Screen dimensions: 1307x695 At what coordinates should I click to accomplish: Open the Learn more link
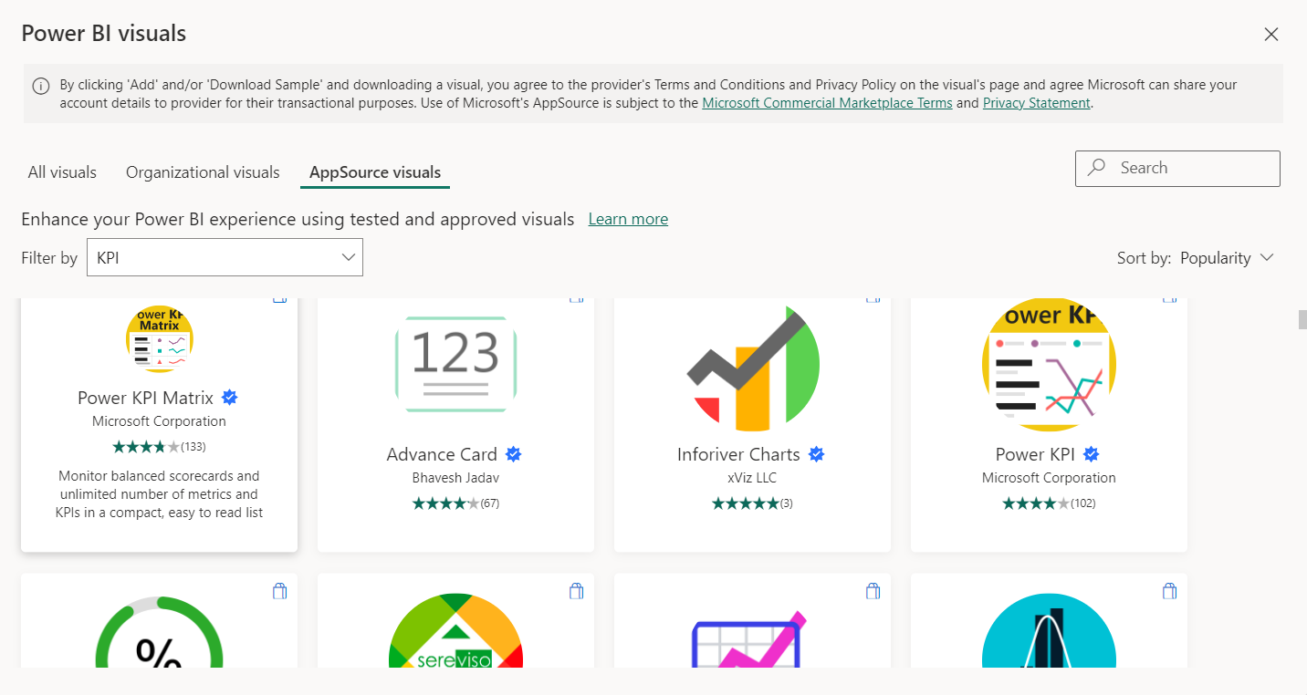[628, 219]
